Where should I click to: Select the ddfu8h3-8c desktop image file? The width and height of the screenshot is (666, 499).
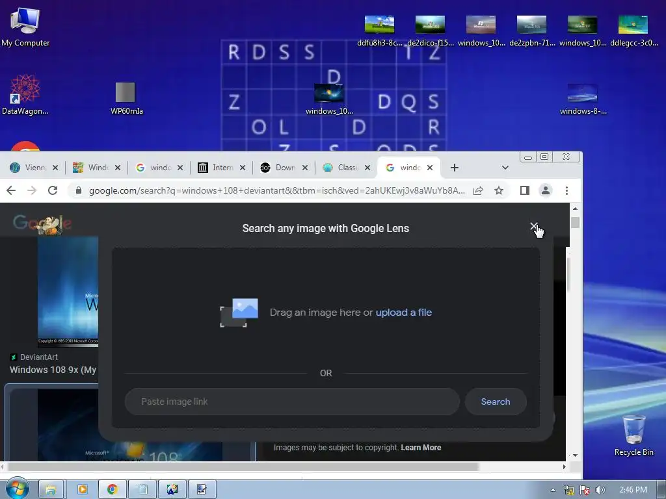pyautogui.click(x=379, y=31)
